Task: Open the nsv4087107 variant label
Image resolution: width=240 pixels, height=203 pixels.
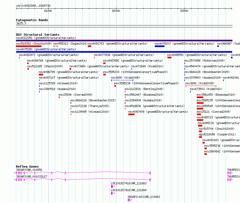Action: (x=69, y=78)
